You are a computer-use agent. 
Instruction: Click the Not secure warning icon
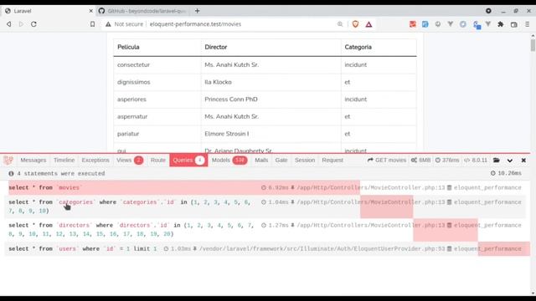point(108,24)
